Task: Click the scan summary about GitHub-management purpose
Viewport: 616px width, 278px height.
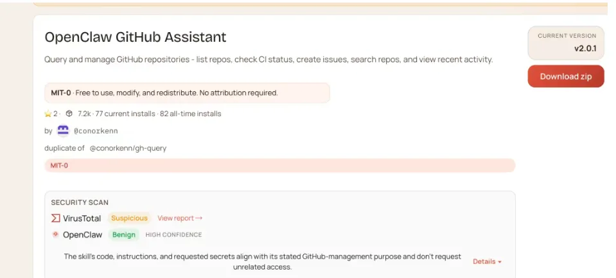Action: (x=263, y=261)
